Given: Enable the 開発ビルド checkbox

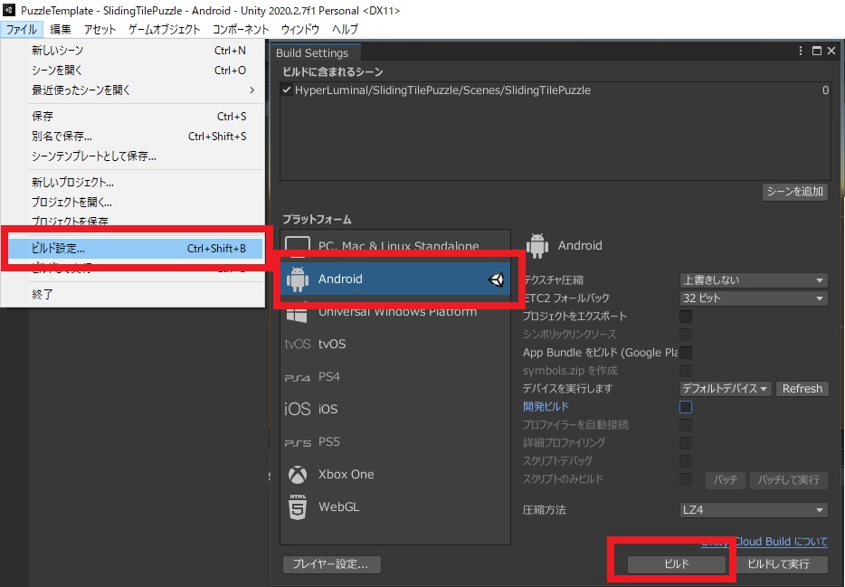Looking at the screenshot, I should point(686,407).
